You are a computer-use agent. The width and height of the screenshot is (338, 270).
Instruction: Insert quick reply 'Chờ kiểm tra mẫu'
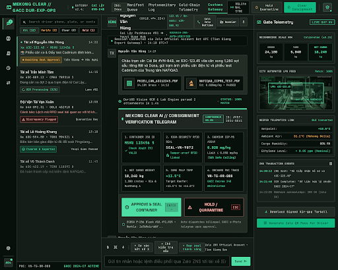(166, 247)
